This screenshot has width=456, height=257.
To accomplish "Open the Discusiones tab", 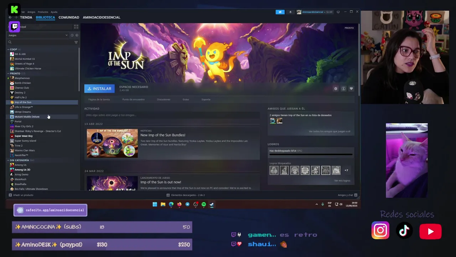I will tap(164, 100).
